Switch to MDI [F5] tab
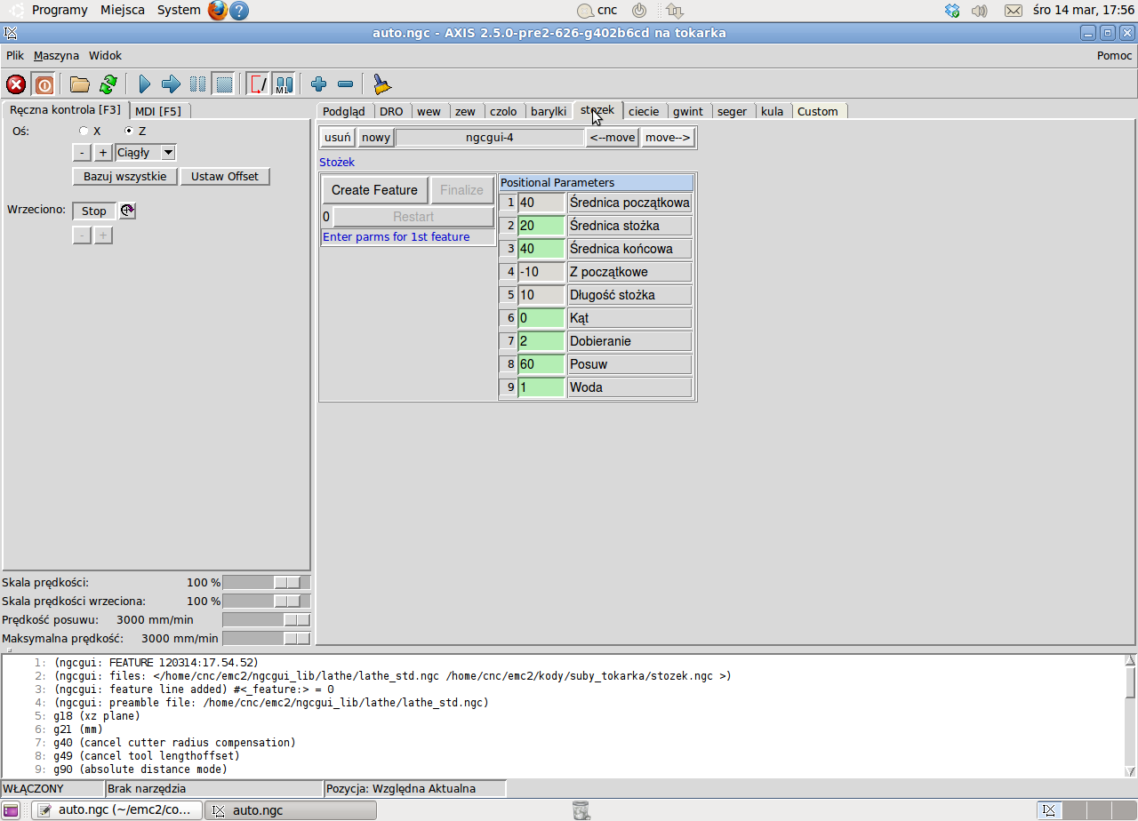The image size is (1138, 821). (158, 111)
